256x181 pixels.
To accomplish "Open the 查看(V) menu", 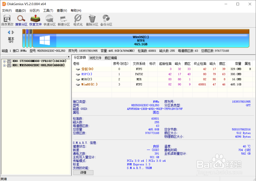I will [x=62, y=10].
